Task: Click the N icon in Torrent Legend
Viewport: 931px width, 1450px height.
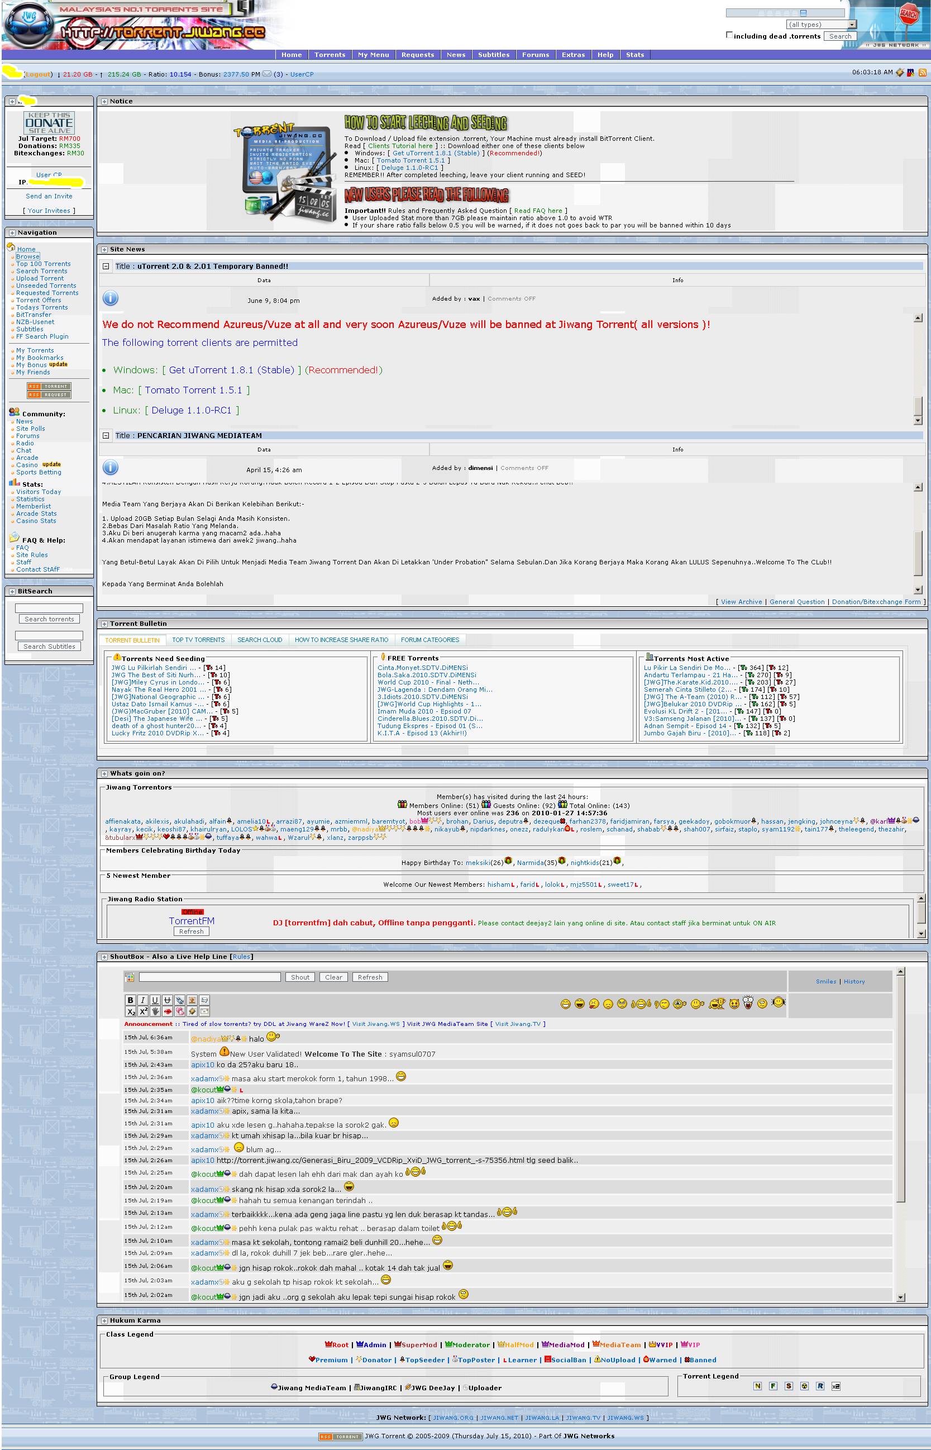Action: tap(757, 1386)
